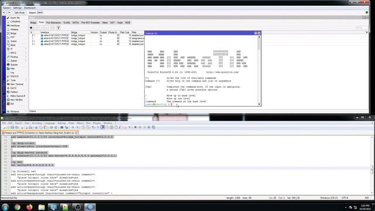Switch to MSTIs tab
375x211 pixels.
pyautogui.click(x=76, y=22)
